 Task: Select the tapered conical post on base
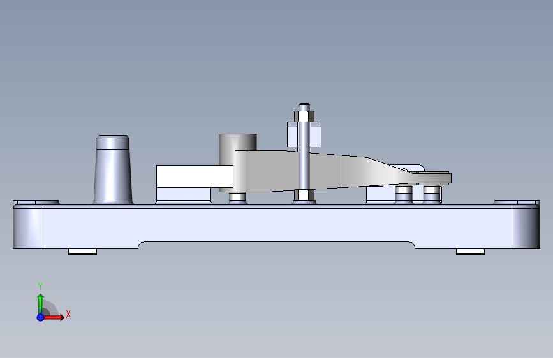pyautogui.click(x=113, y=169)
